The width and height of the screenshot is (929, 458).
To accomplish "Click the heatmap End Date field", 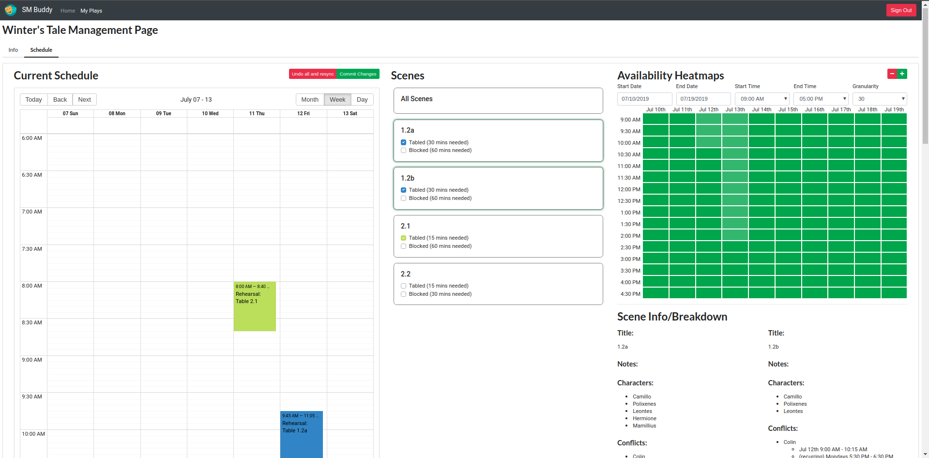I will click(703, 99).
